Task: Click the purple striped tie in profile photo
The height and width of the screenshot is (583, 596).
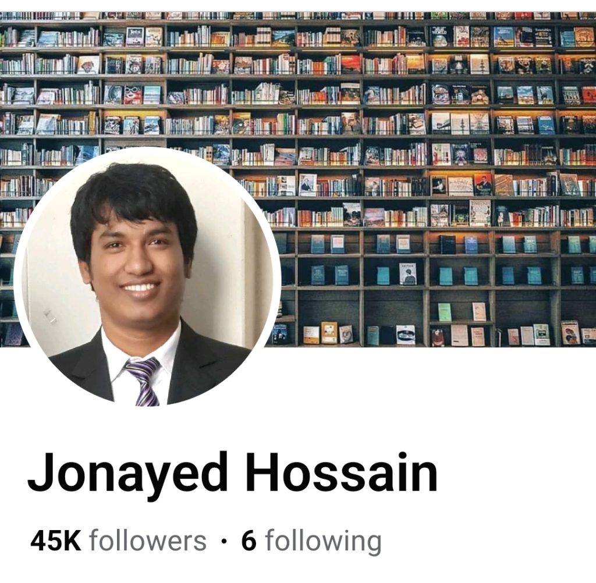Action: tap(144, 381)
